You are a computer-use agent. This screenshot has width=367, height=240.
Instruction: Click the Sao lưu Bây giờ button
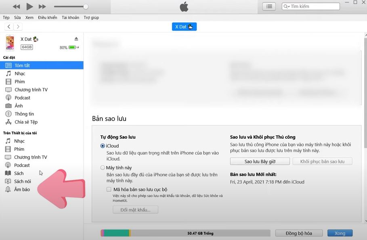point(260,161)
